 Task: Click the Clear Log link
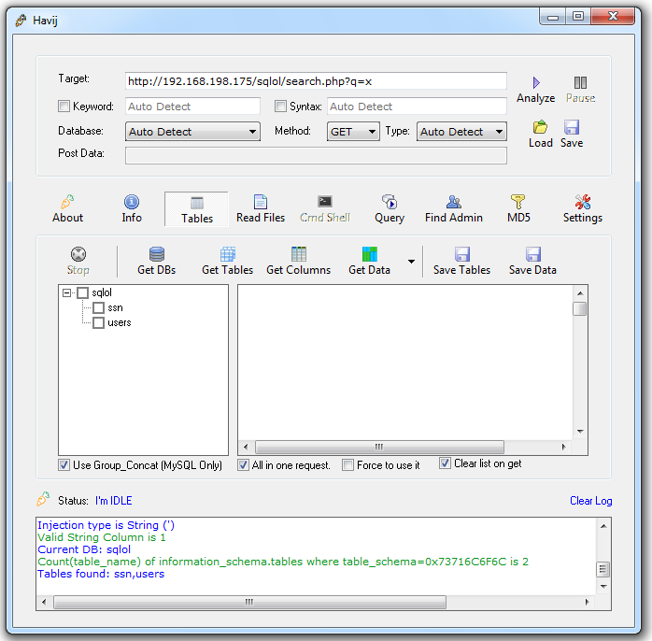coord(591,501)
